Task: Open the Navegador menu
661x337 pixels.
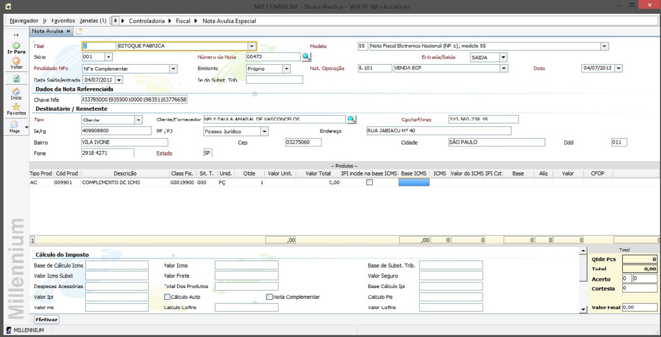Action: tap(24, 21)
